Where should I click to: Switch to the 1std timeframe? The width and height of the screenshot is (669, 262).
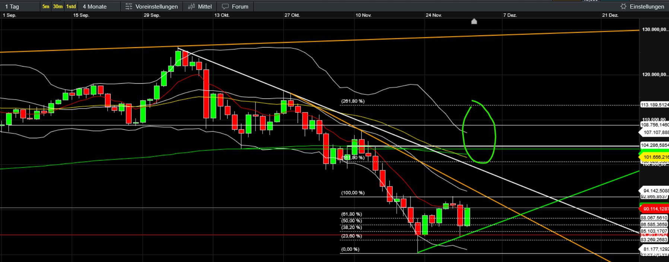71,7
